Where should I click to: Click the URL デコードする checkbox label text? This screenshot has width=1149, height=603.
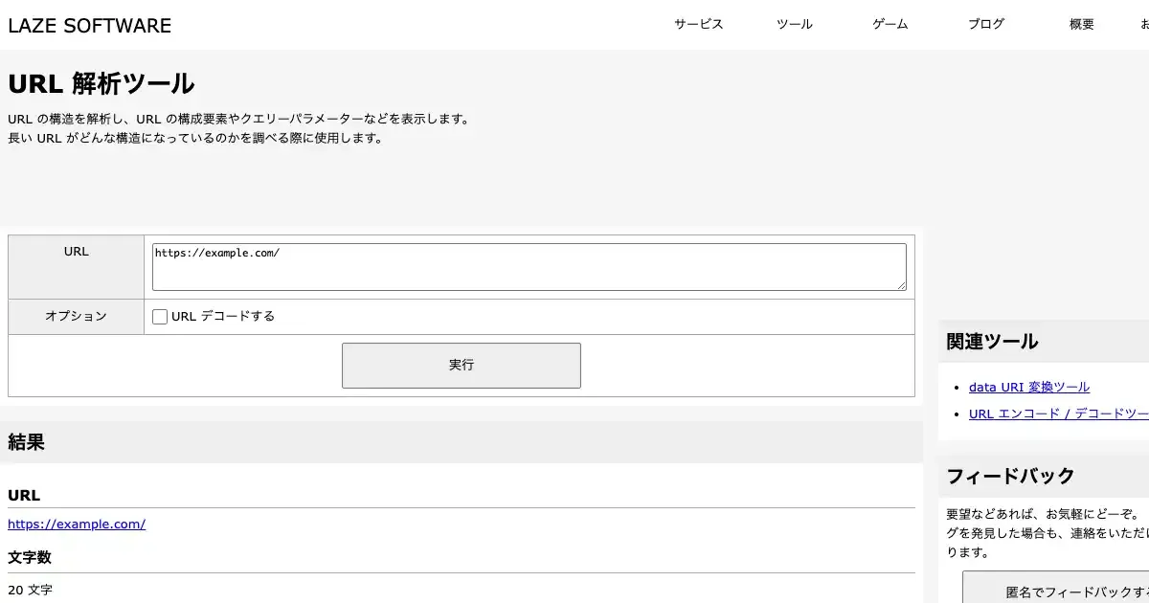(x=223, y=317)
